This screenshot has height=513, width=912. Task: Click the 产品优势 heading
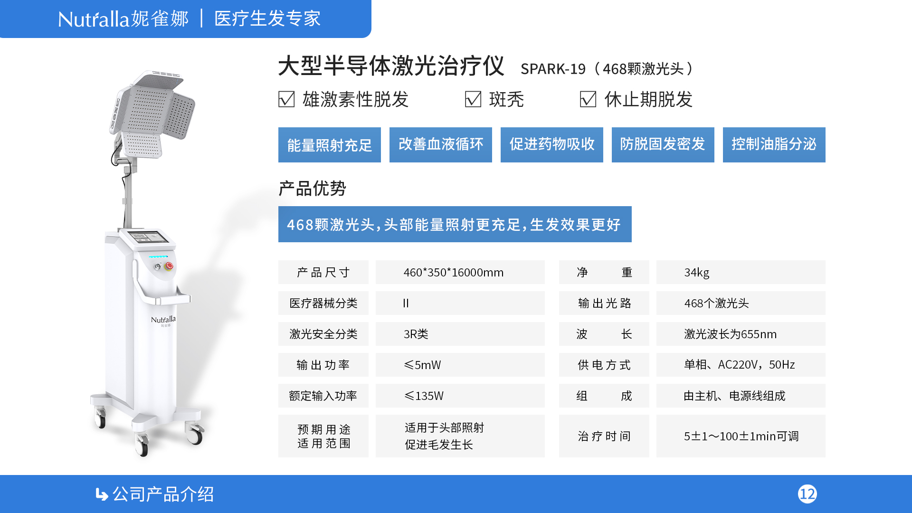coord(312,189)
